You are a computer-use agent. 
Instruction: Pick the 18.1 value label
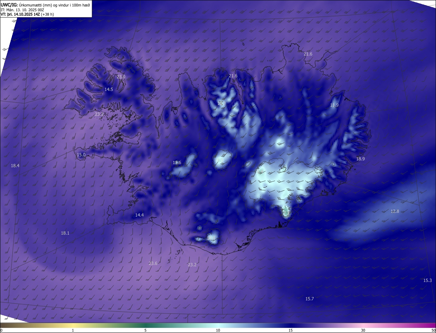click(x=65, y=233)
